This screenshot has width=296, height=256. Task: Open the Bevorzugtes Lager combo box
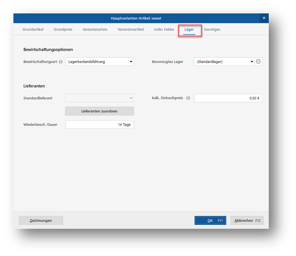[x=224, y=62]
